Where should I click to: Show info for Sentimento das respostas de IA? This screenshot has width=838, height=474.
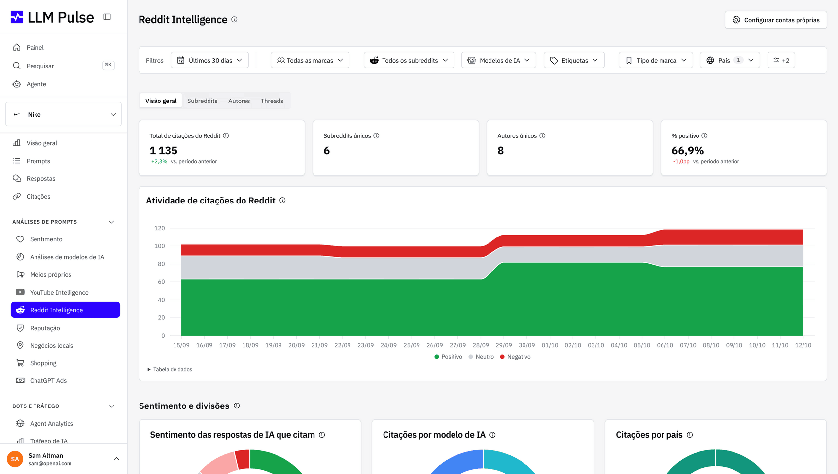(322, 435)
